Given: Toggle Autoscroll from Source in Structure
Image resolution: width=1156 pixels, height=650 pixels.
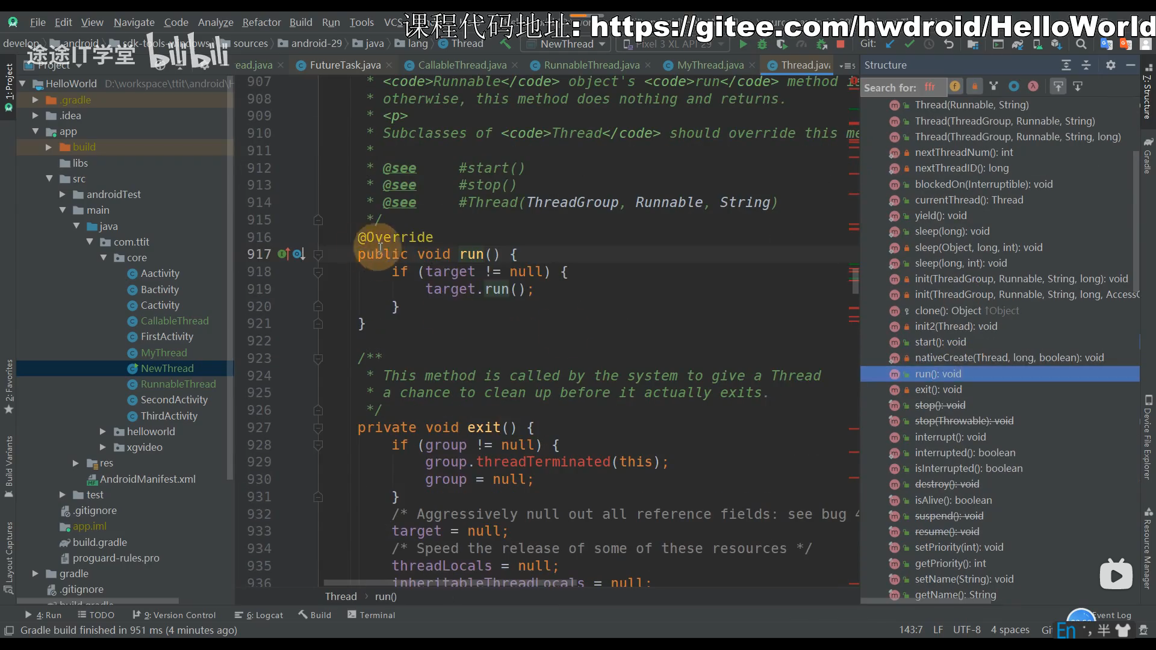Looking at the screenshot, I should (1078, 87).
